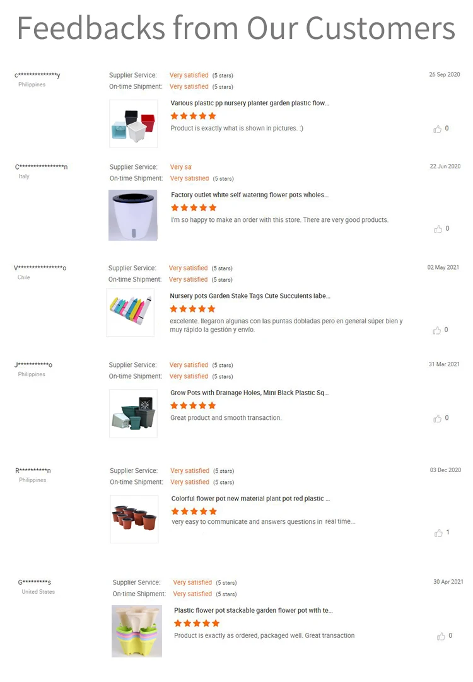Click the star rating of the Italy review
Image resolution: width=473 pixels, height=682 pixels.
pyautogui.click(x=194, y=207)
